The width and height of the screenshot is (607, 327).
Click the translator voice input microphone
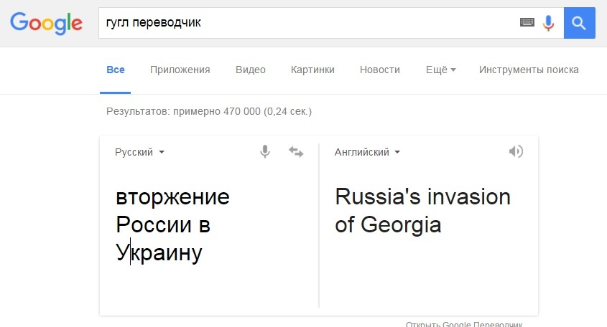[x=265, y=152]
